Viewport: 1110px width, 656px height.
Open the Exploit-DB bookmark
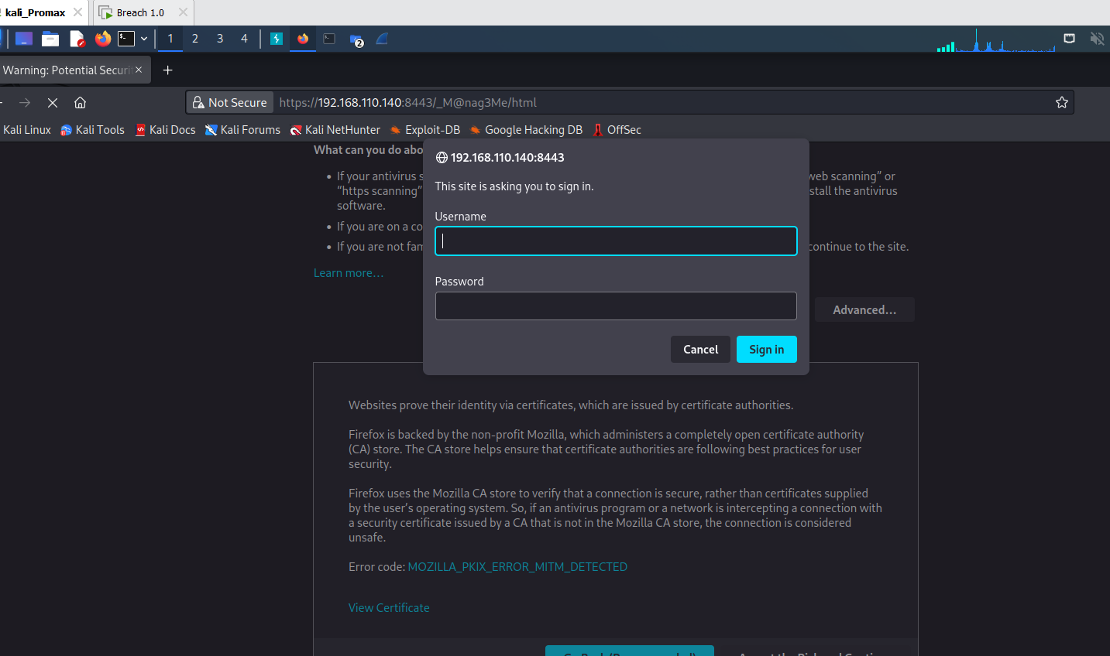click(424, 130)
